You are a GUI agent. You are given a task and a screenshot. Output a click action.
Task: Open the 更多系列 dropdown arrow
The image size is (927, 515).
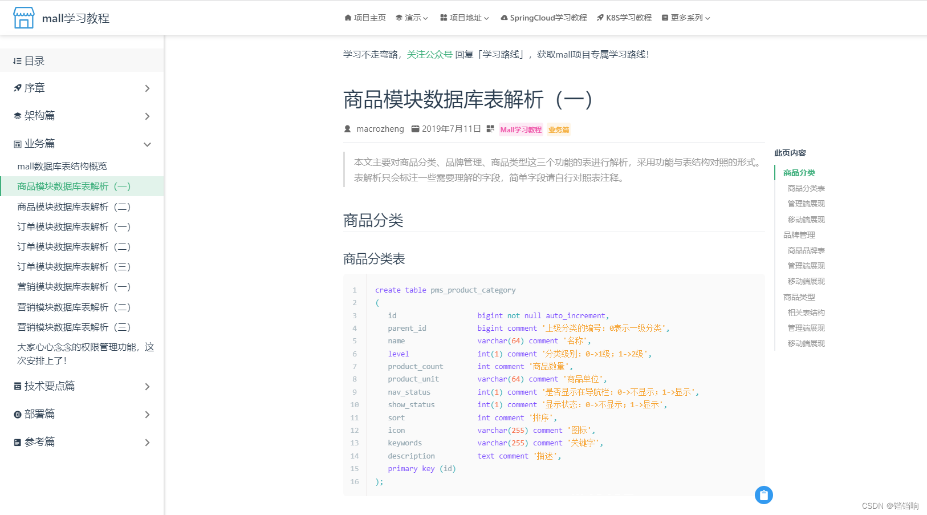708,18
